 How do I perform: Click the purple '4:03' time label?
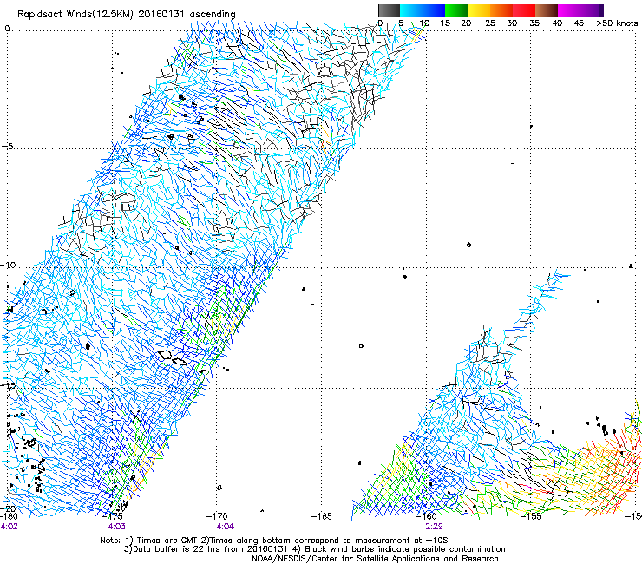click(117, 527)
